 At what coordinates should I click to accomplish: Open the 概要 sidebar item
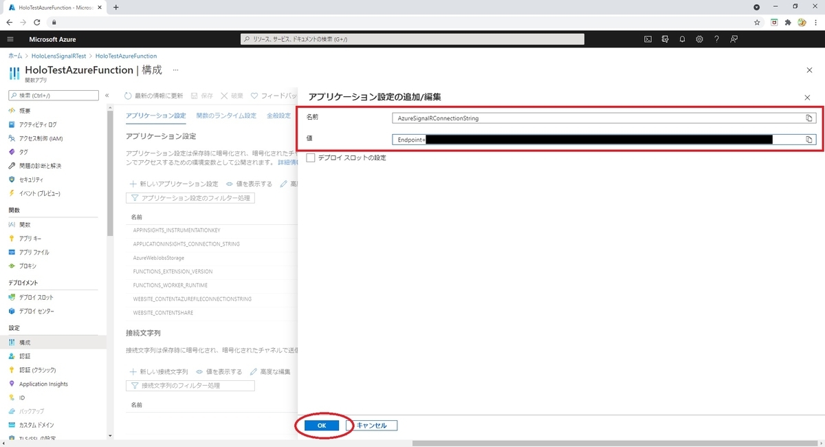[x=25, y=111]
